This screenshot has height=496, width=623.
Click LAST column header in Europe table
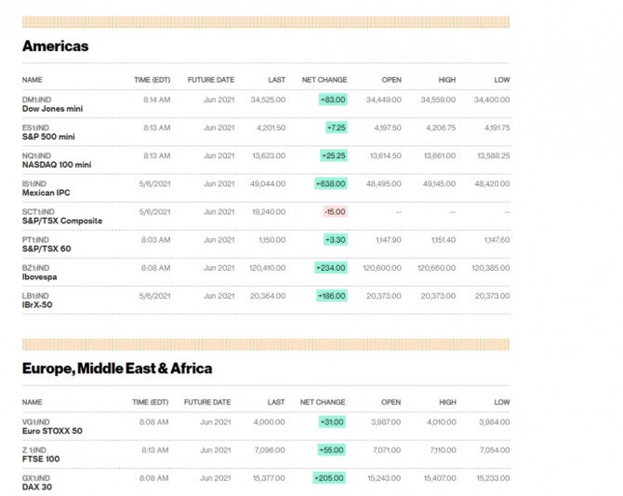276,403
